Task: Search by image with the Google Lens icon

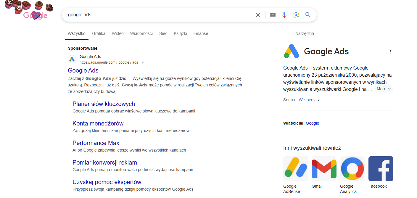Action: pyautogui.click(x=296, y=15)
